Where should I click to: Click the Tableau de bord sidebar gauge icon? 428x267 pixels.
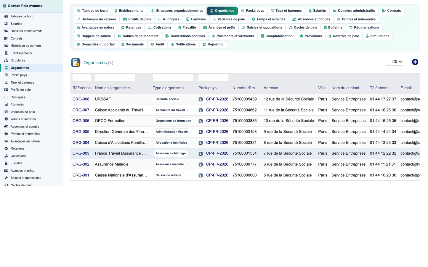click(x=6, y=16)
